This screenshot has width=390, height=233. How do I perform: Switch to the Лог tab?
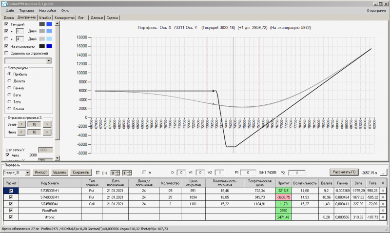pos(81,18)
